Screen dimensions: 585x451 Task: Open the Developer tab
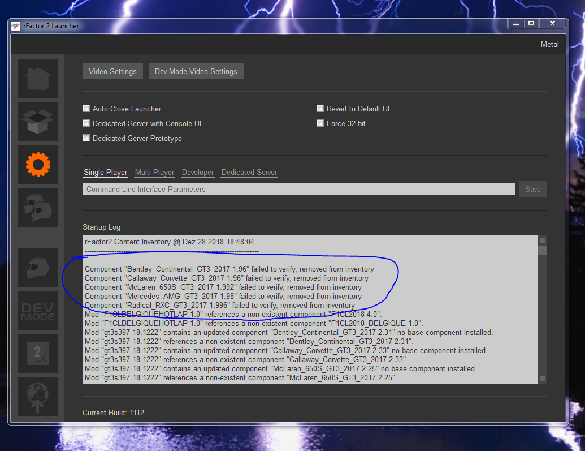pyautogui.click(x=198, y=173)
